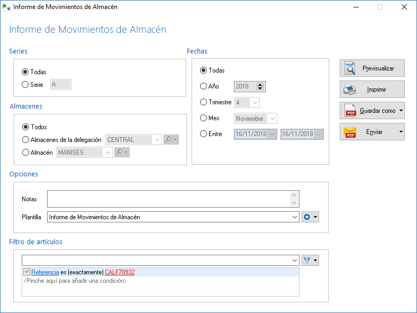417x313 pixels.
Task: Open the CENTRAL delegation dropdown
Action: 157,140
